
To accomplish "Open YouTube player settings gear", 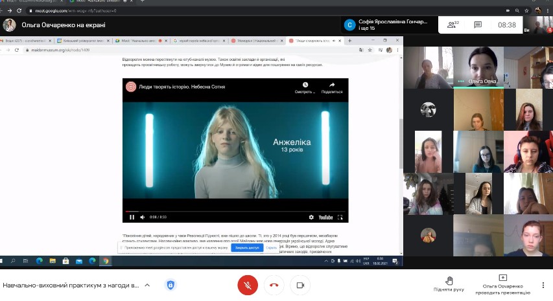I will point(311,217).
